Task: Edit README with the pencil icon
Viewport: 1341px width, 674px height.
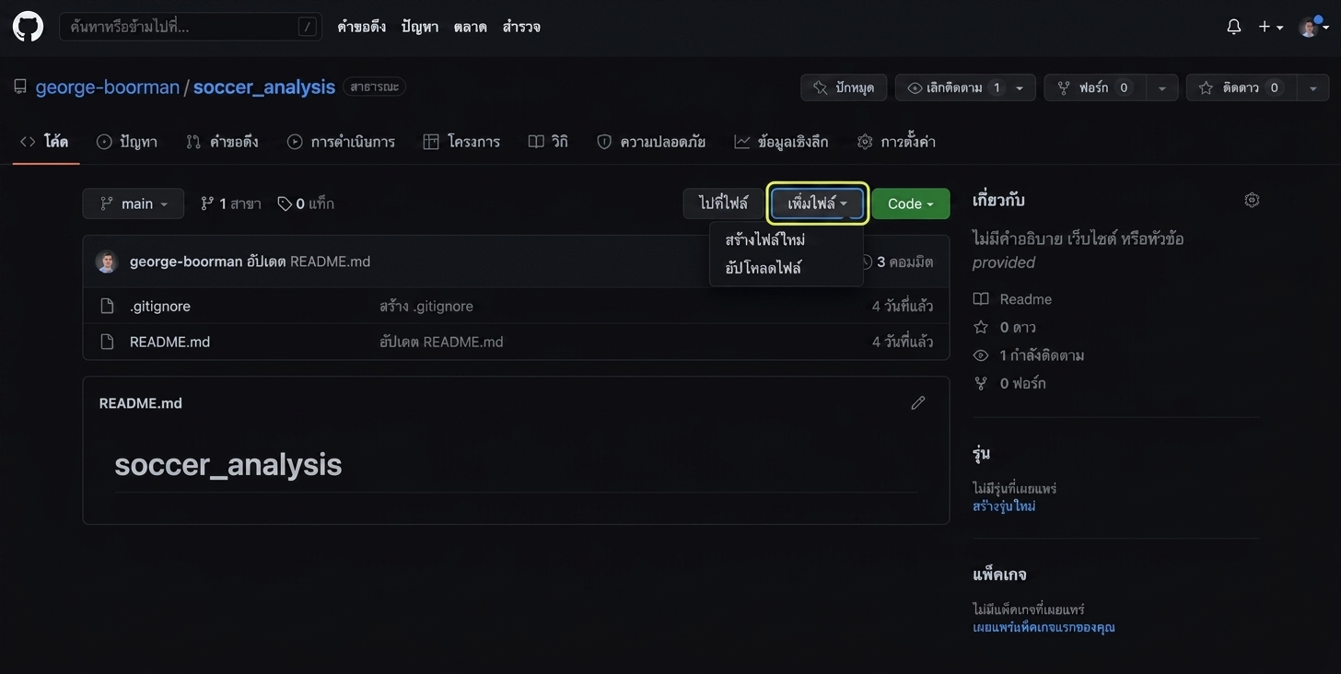Action: click(x=917, y=403)
